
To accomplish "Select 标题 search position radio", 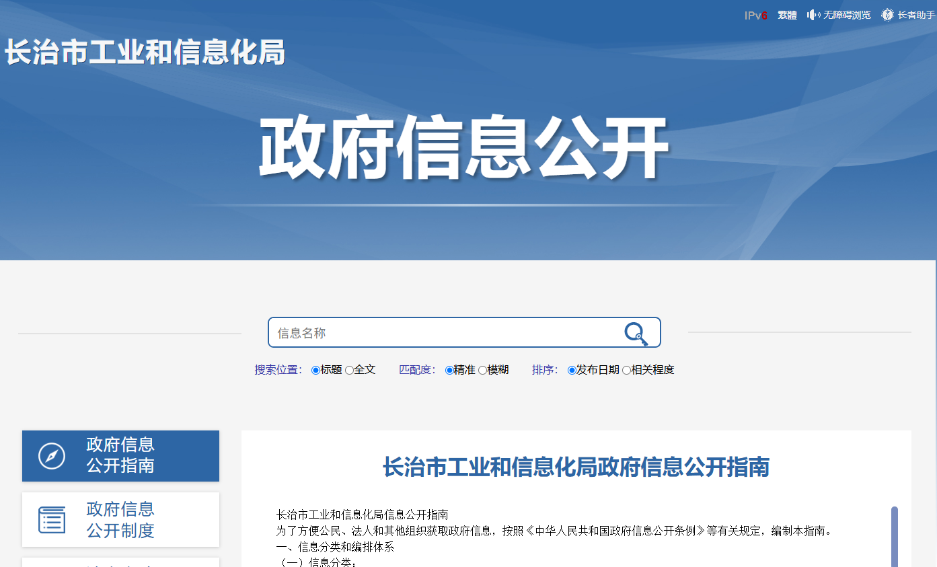I will tap(315, 370).
